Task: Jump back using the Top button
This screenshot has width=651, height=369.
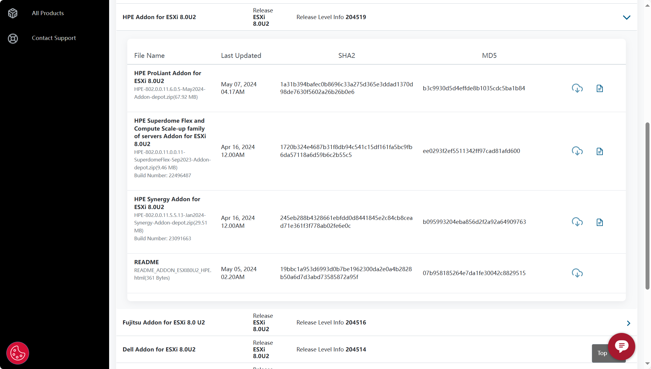Action: (602, 353)
